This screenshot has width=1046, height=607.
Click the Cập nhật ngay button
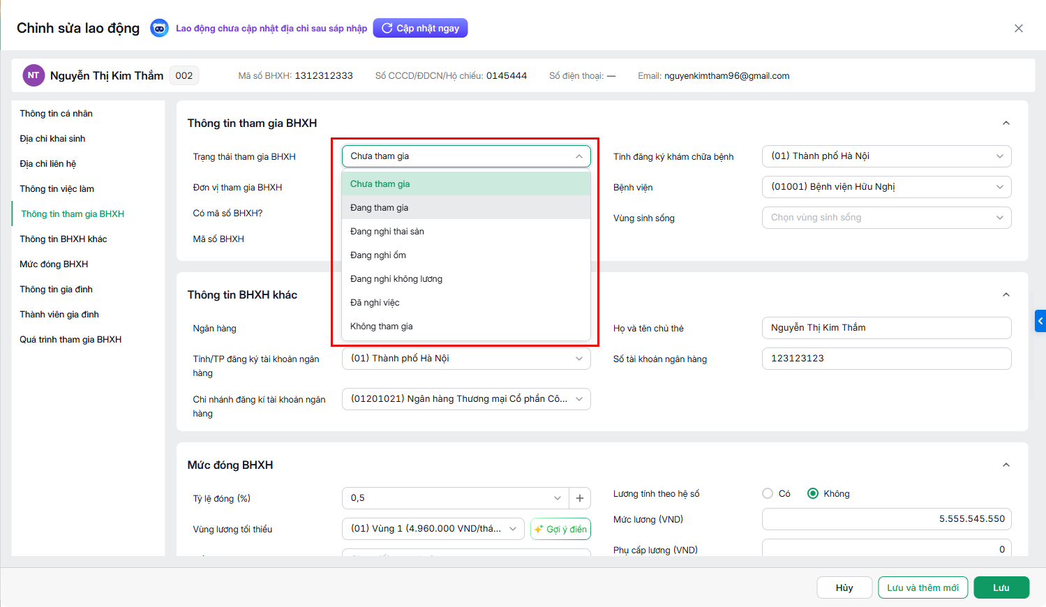pyautogui.click(x=420, y=28)
